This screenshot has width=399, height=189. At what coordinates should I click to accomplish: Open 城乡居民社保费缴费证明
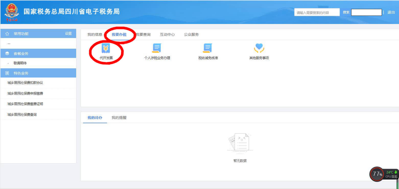[x=25, y=104]
